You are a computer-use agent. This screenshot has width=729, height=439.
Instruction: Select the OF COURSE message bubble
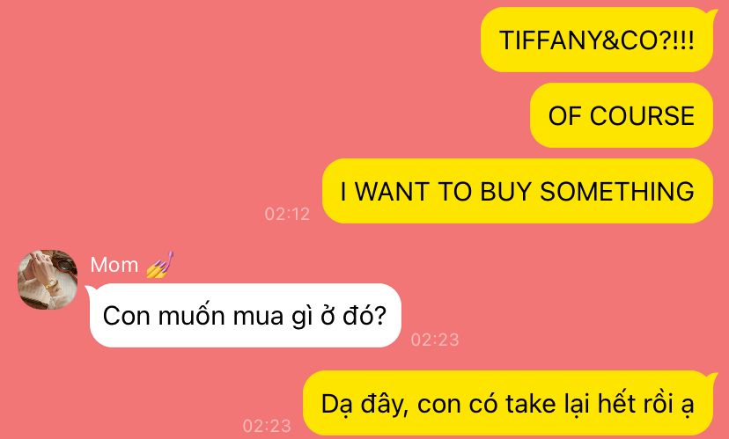[x=621, y=115]
